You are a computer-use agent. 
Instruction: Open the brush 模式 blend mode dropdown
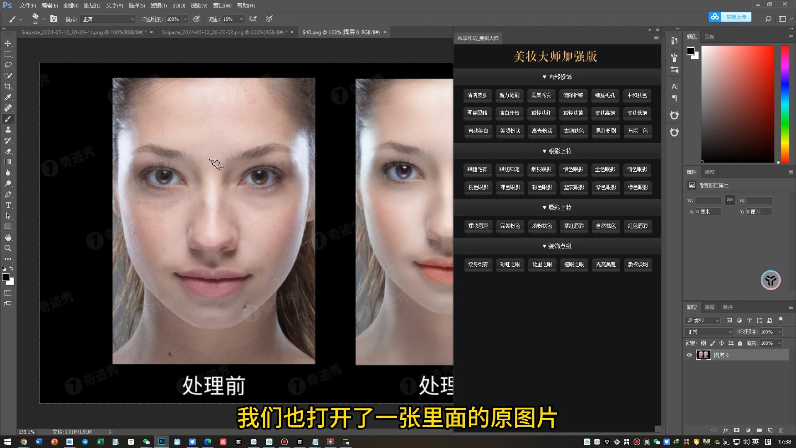coord(109,19)
